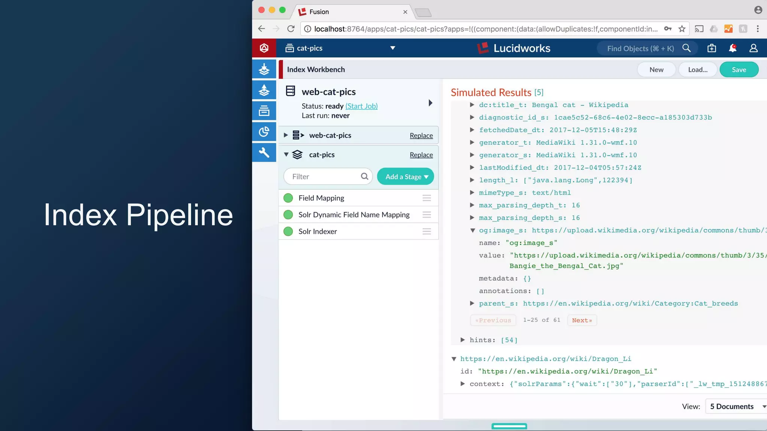
Task: Grab the Solr Indexer drag handle
Action: 427,232
